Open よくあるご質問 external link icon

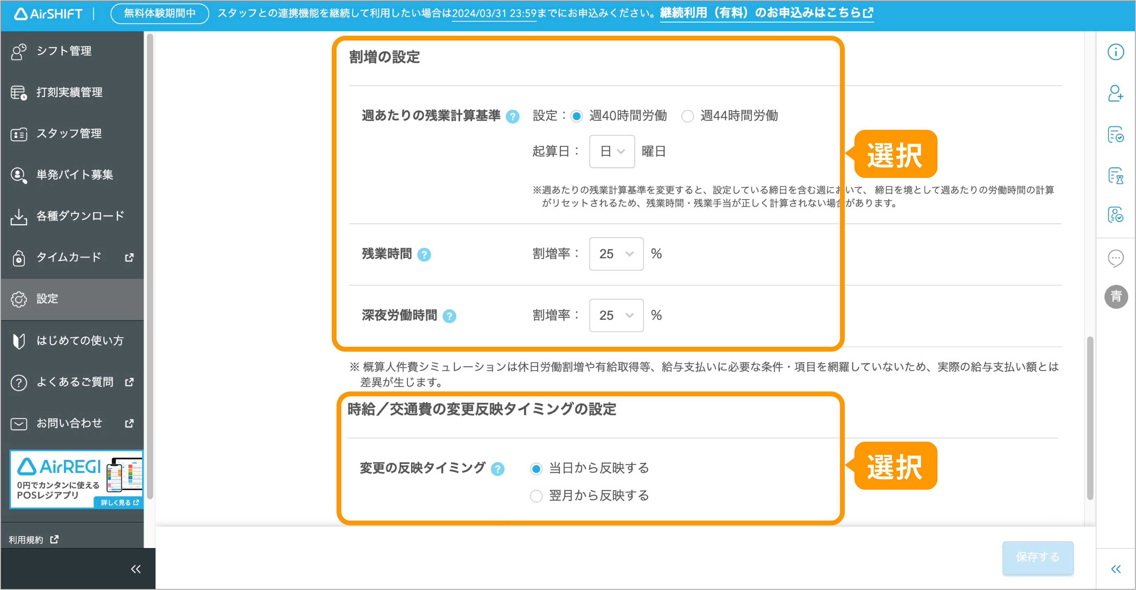point(129,382)
